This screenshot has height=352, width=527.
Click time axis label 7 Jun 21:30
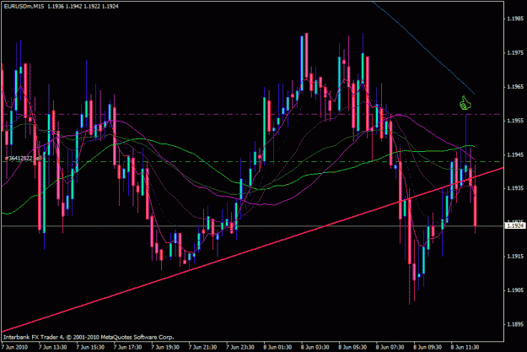tap(202, 347)
